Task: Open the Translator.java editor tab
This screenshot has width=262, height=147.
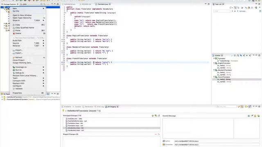Action: coord(103,4)
